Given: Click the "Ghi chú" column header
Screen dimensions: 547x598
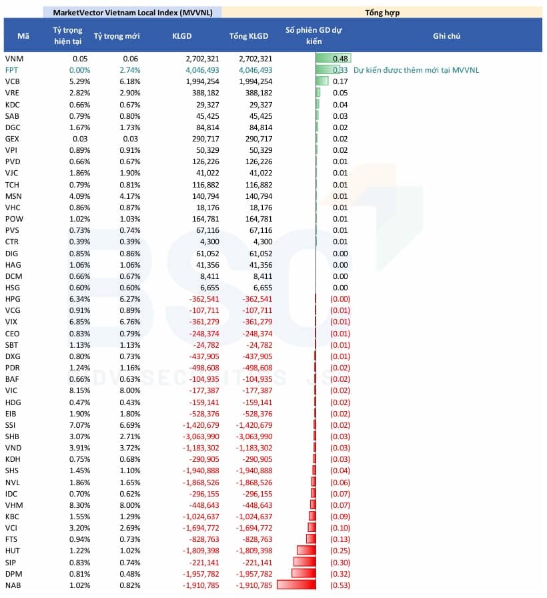Looking at the screenshot, I should [x=446, y=36].
